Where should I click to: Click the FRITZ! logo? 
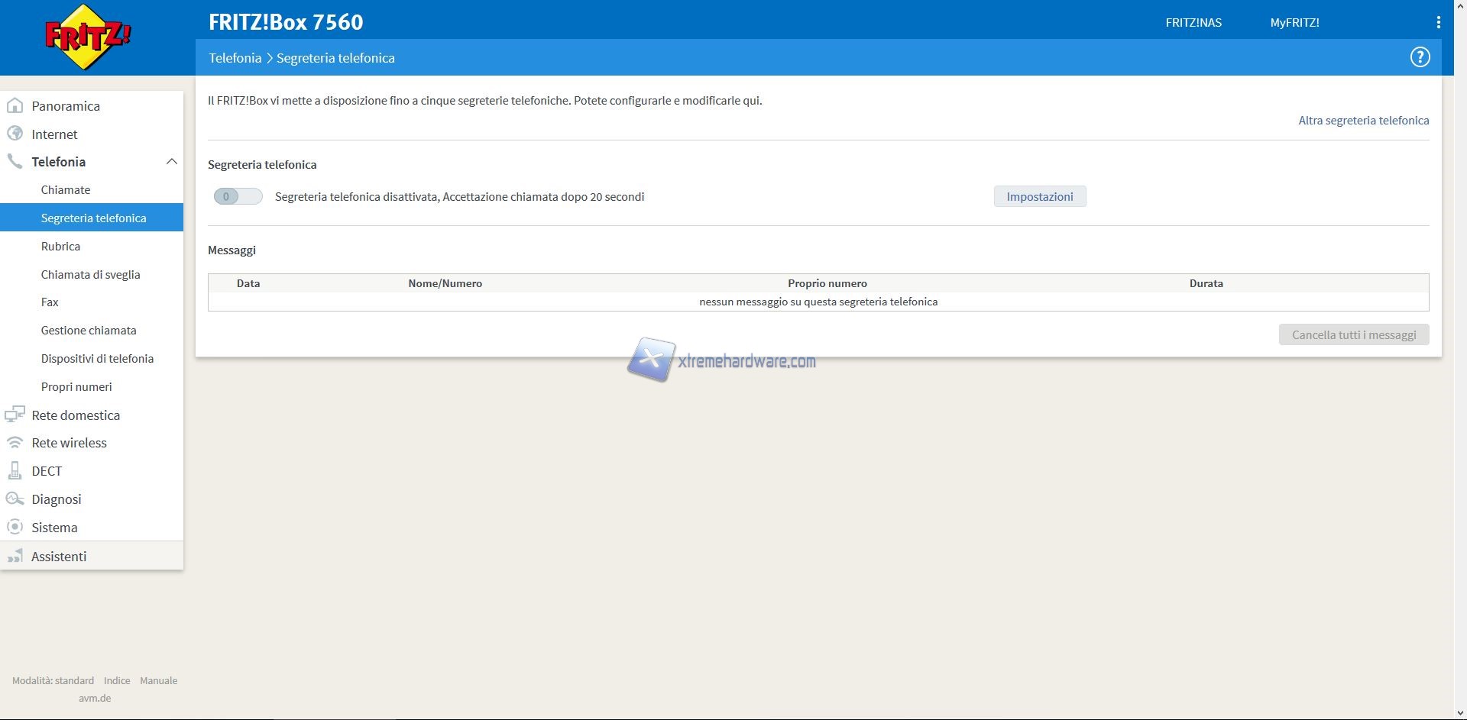(x=88, y=37)
